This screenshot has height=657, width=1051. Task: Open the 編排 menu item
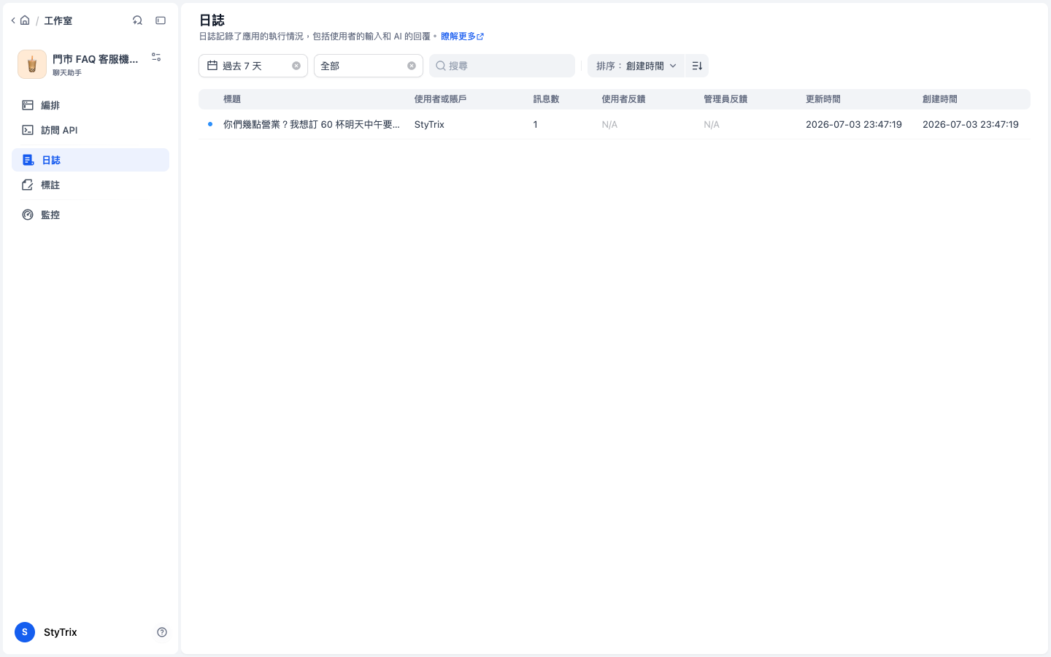(91, 105)
